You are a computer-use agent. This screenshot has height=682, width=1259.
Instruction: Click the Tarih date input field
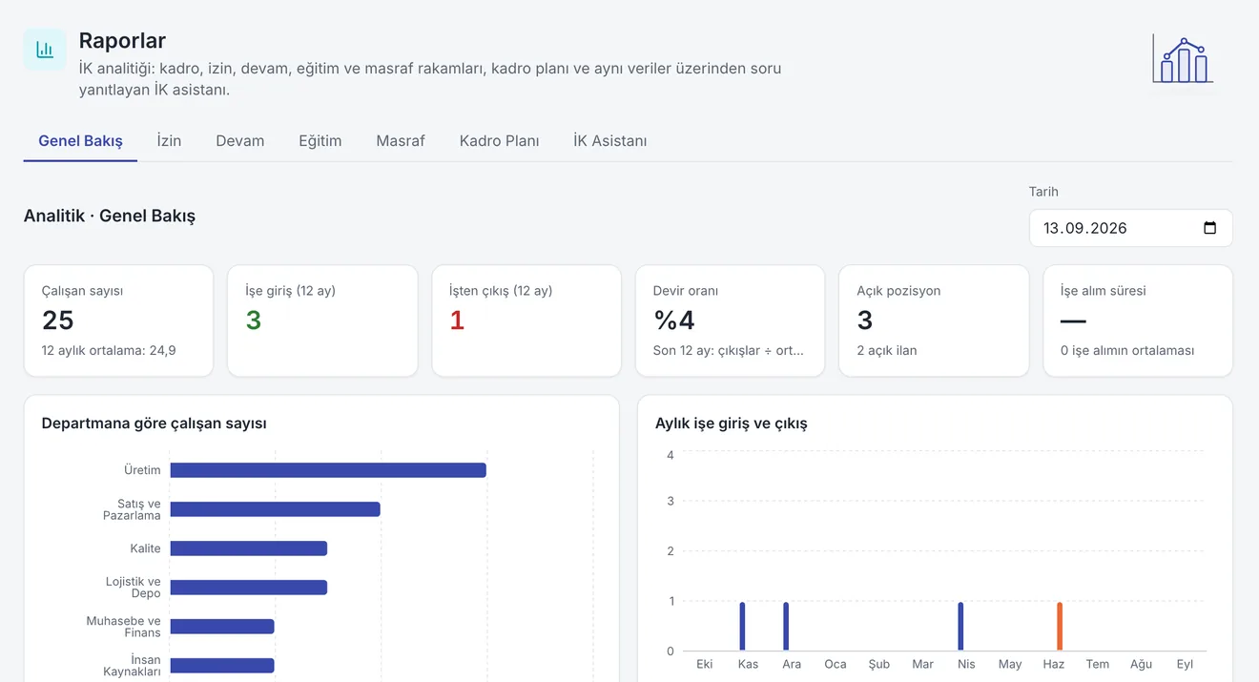pyautogui.click(x=1130, y=228)
